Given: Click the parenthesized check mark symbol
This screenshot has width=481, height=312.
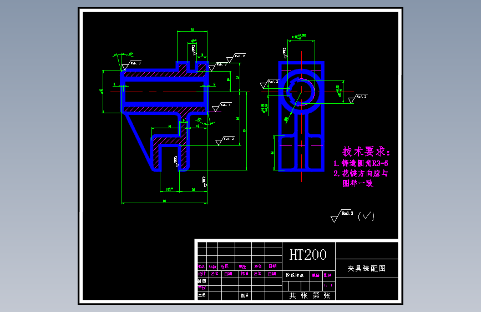Looking at the screenshot, I should [366, 216].
